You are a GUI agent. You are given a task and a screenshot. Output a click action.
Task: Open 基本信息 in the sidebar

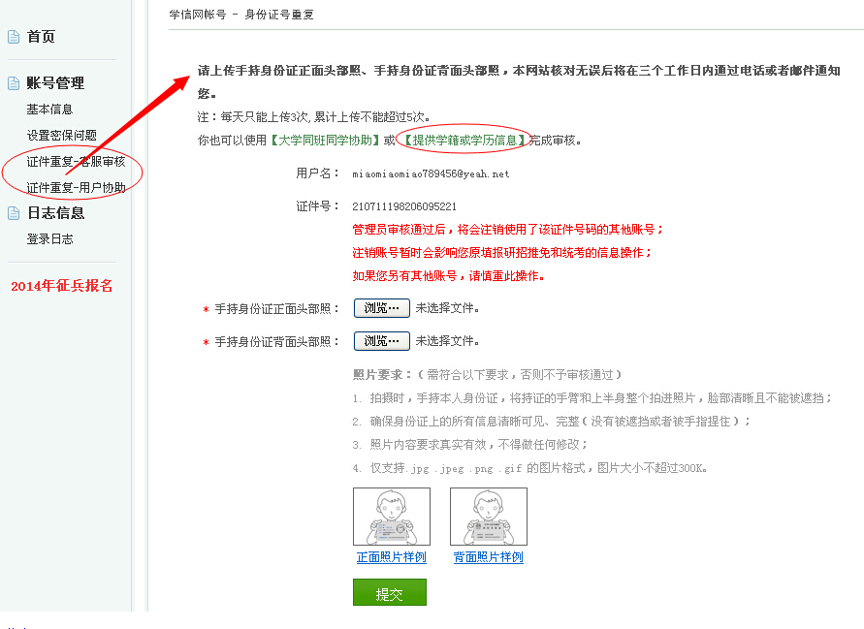[x=49, y=110]
